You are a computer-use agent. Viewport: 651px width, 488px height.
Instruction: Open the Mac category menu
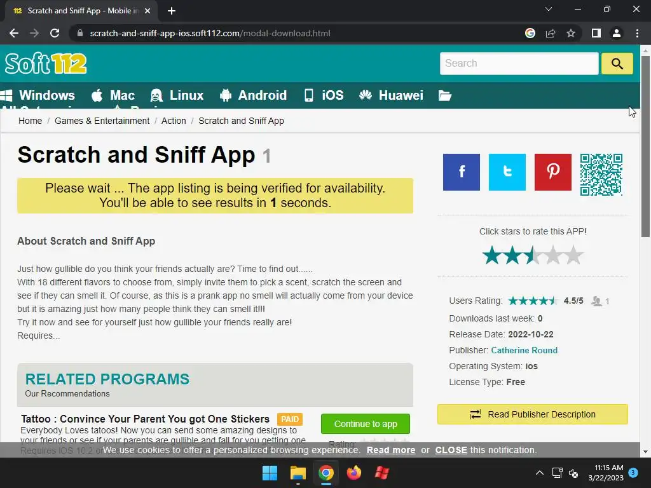pyautogui.click(x=113, y=95)
